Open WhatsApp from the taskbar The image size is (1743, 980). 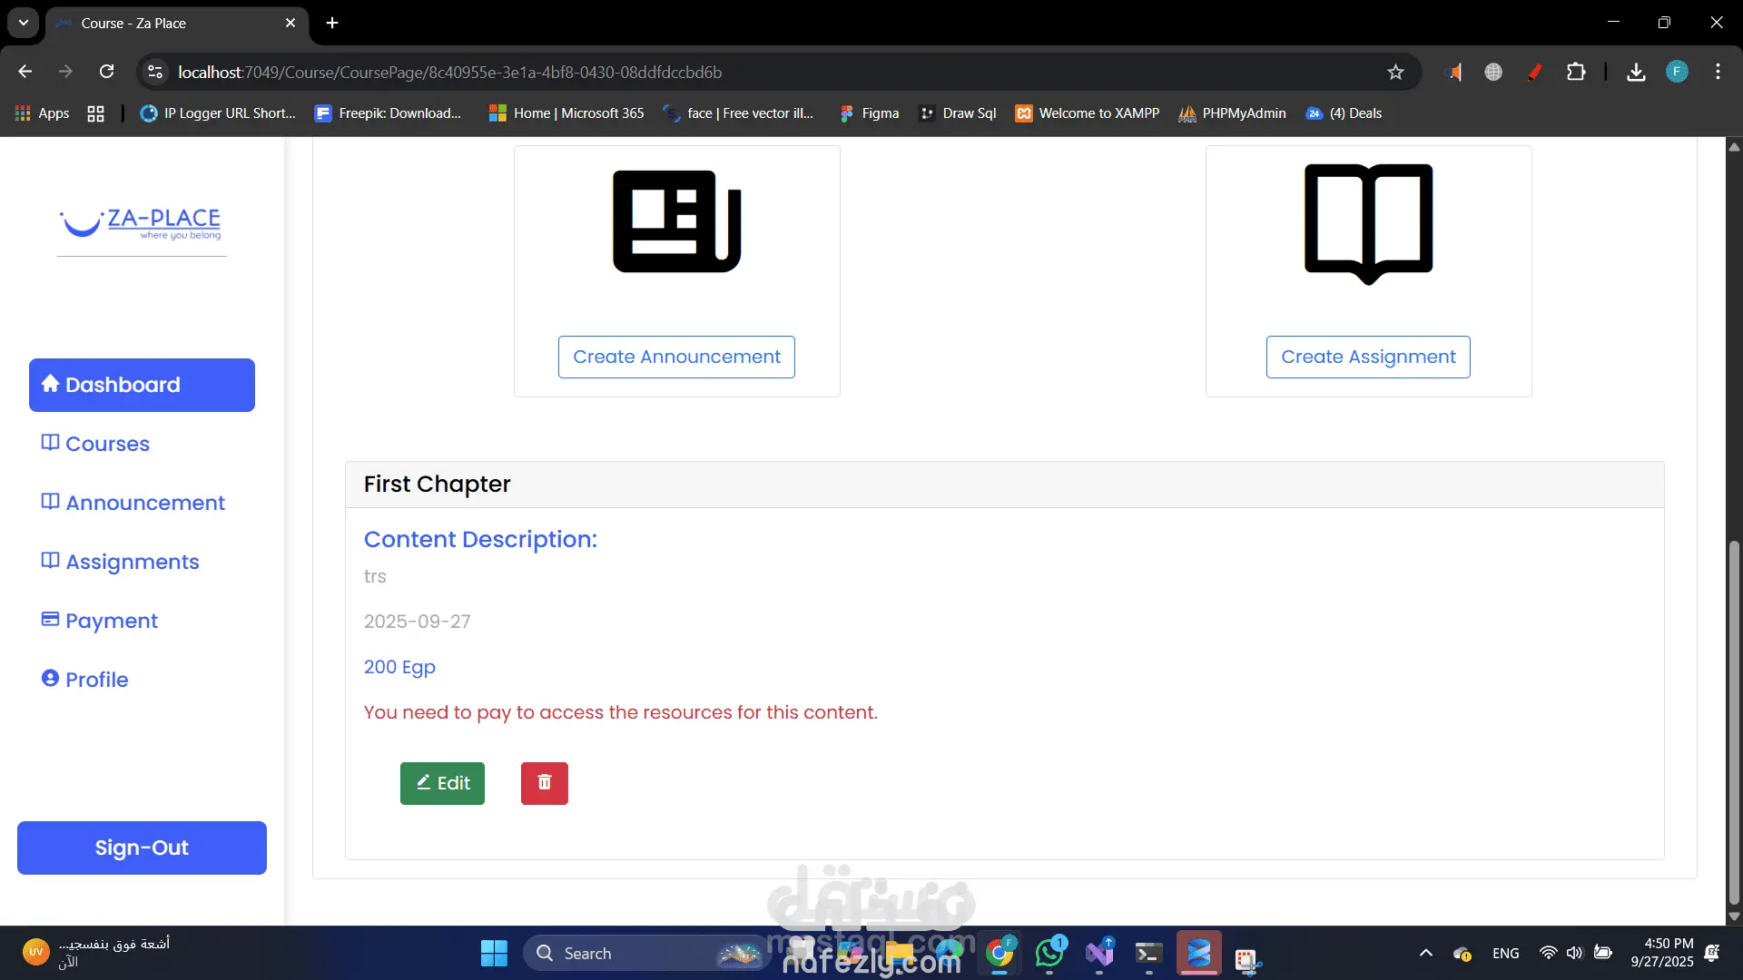point(1049,953)
